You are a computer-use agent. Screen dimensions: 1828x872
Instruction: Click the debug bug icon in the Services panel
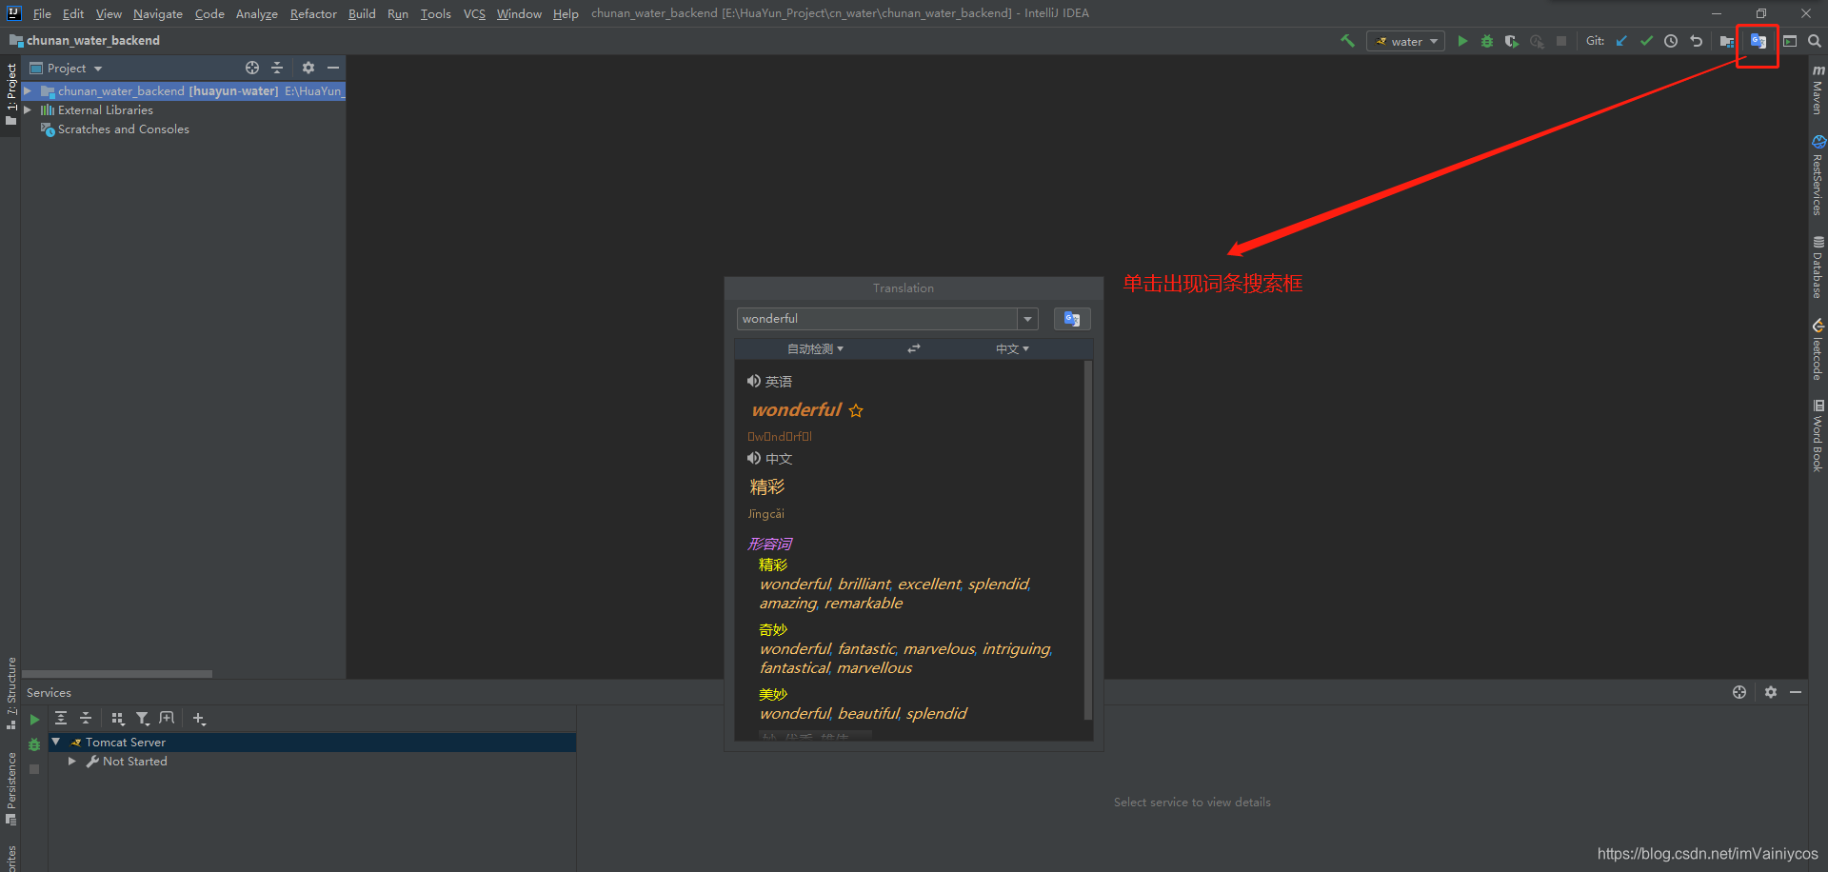34,744
